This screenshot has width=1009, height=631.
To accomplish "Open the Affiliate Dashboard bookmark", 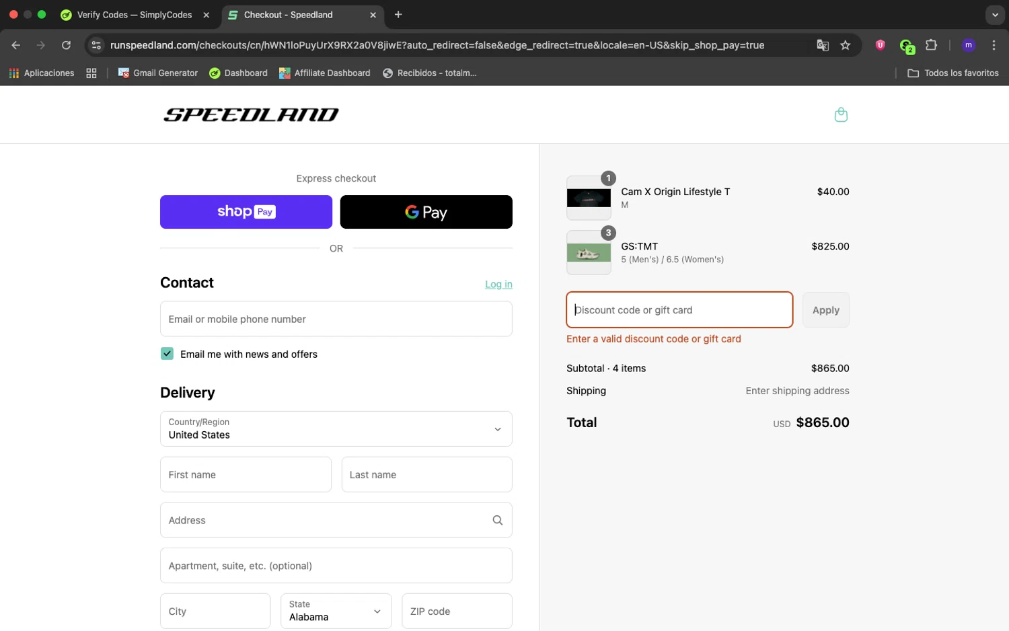I will point(325,73).
